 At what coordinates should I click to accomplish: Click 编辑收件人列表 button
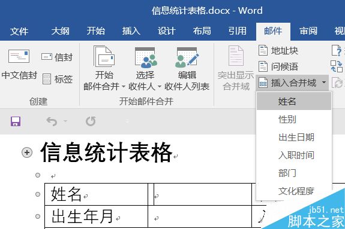coord(187,68)
